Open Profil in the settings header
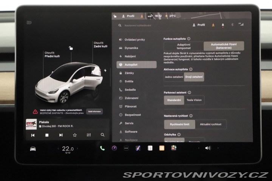Screen dimensions: 272x181 point(199,25)
